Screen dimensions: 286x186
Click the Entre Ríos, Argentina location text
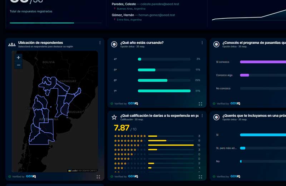click(x=129, y=20)
